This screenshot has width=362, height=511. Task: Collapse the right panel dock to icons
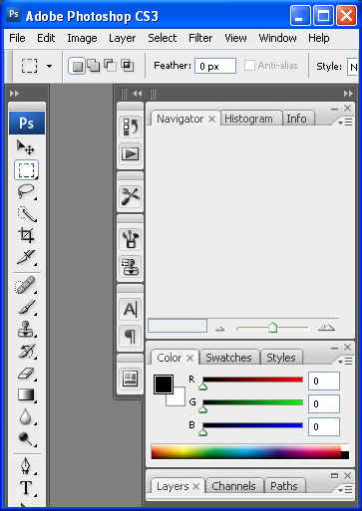[348, 94]
